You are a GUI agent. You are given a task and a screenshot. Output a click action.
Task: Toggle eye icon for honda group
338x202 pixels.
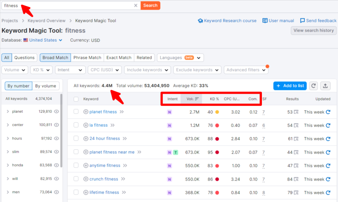(x=57, y=165)
